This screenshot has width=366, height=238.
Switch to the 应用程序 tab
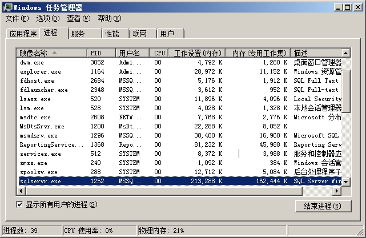coord(23,34)
